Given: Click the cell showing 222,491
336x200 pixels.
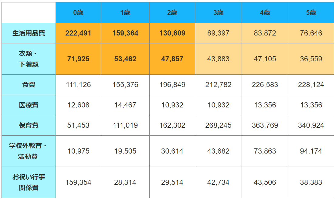Looking at the screenshot, I should tap(78, 33).
